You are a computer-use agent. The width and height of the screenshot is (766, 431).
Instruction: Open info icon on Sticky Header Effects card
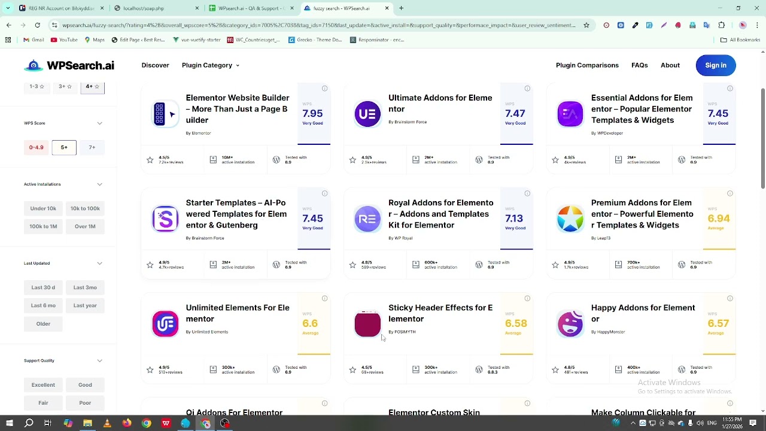click(527, 298)
